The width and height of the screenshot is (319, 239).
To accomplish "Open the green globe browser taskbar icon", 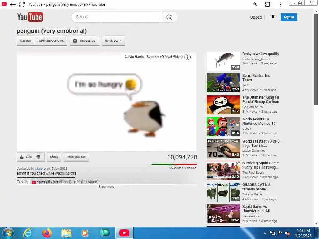I will click(105, 233).
